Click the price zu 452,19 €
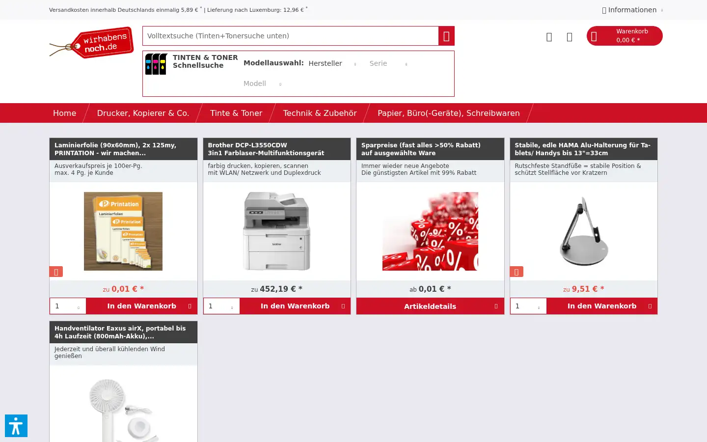The image size is (707, 442). pos(277,289)
